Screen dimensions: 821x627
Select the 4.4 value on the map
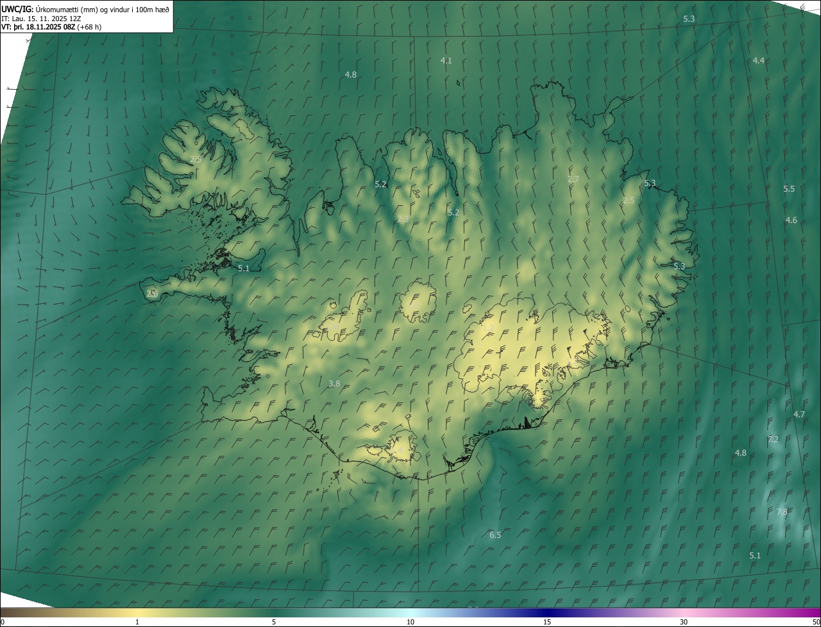coord(759,60)
